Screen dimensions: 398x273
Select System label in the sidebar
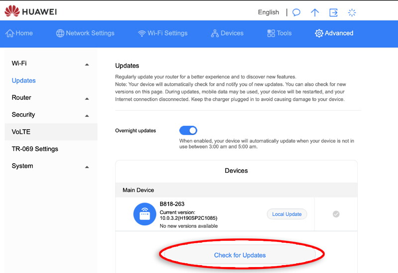click(x=22, y=166)
